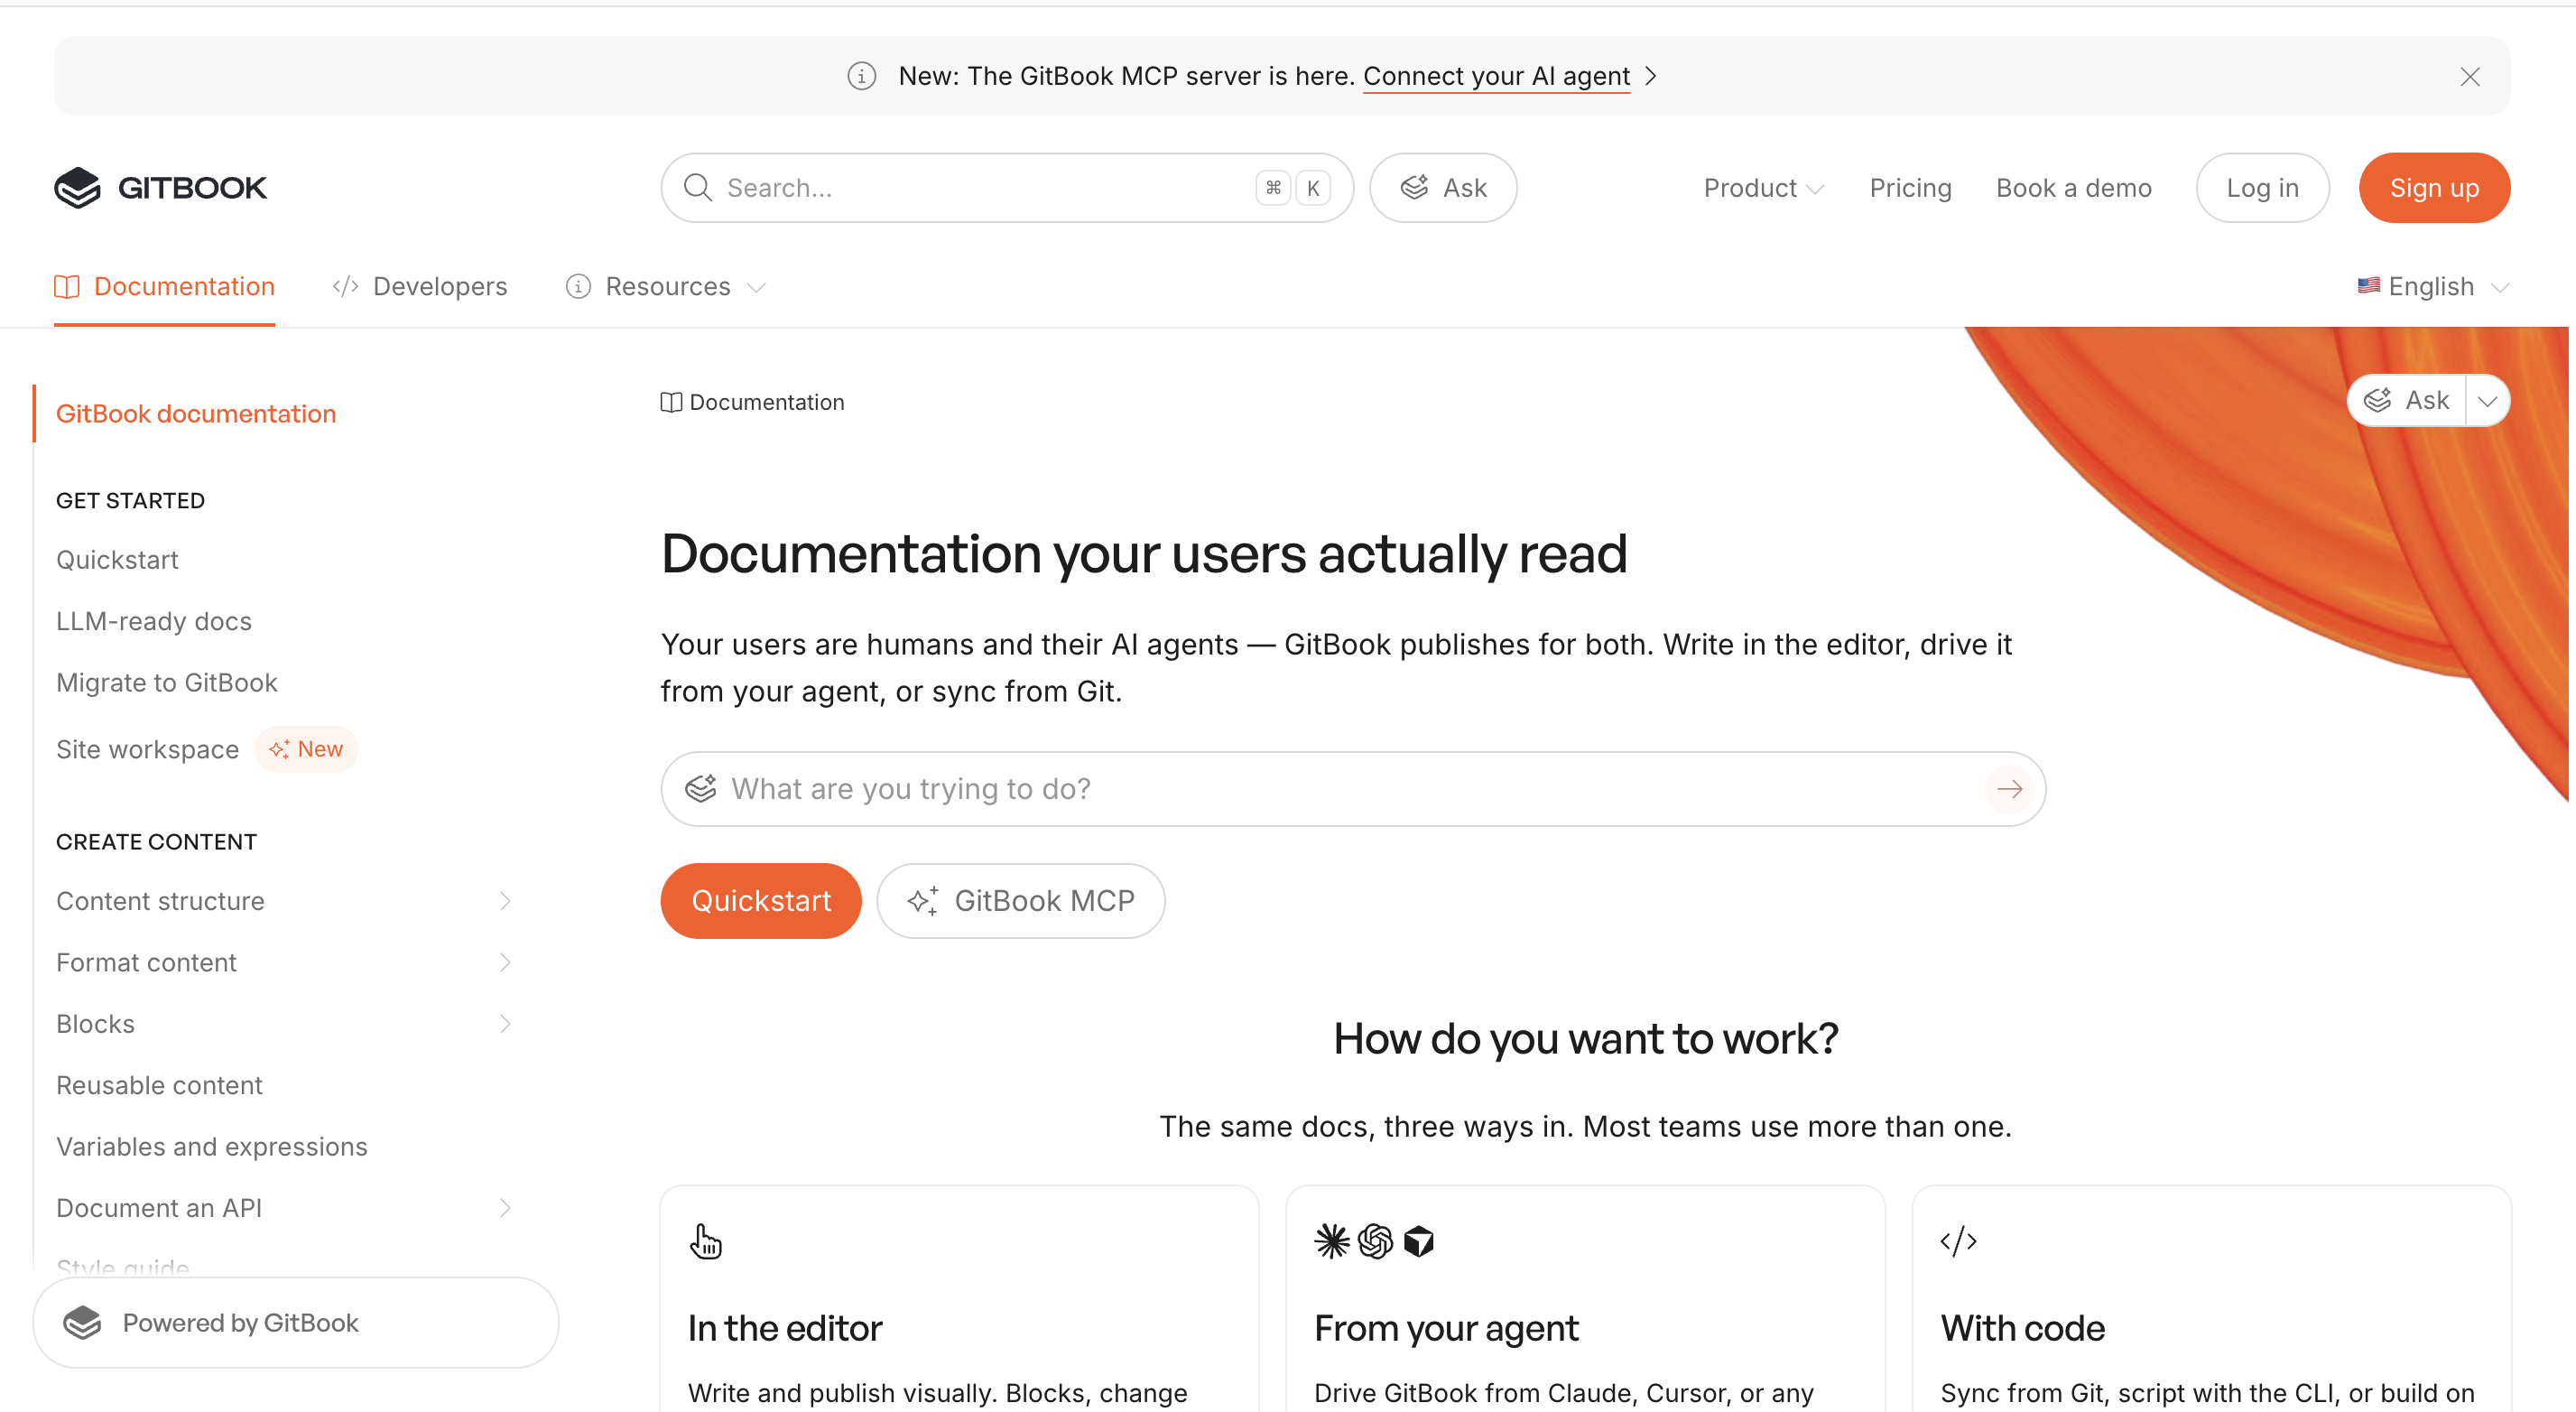
Task: Open Migrate to GitBook in the sidebar
Action: pos(167,683)
